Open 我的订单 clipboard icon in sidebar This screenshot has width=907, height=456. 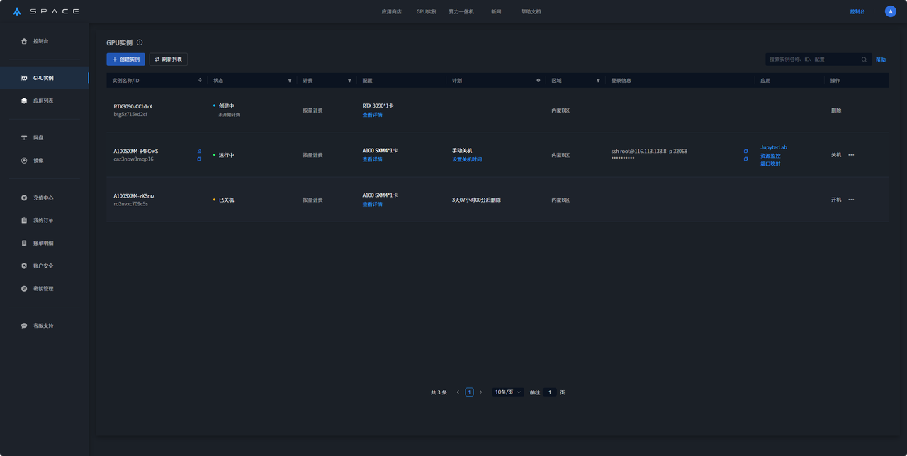24,220
